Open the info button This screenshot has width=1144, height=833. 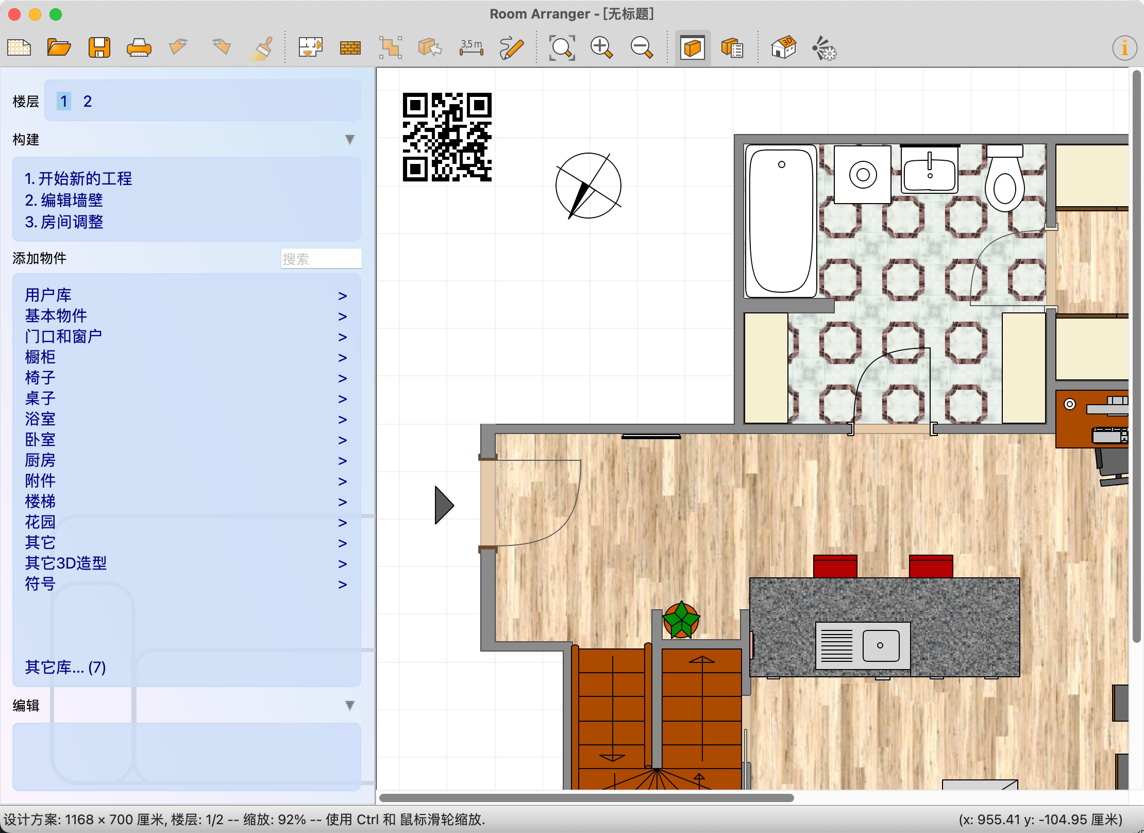pyautogui.click(x=1124, y=48)
